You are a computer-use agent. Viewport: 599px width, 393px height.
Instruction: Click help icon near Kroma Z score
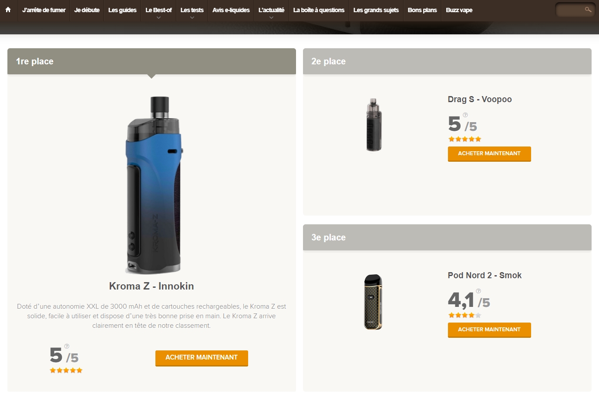pos(67,346)
